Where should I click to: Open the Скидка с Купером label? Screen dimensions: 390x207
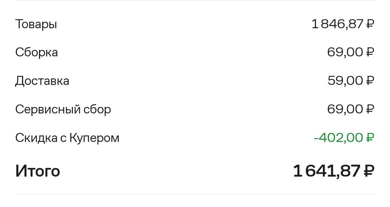point(67,138)
